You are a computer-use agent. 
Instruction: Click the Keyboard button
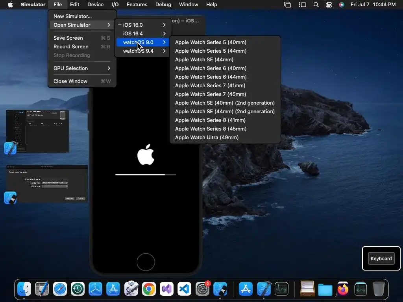click(x=381, y=259)
